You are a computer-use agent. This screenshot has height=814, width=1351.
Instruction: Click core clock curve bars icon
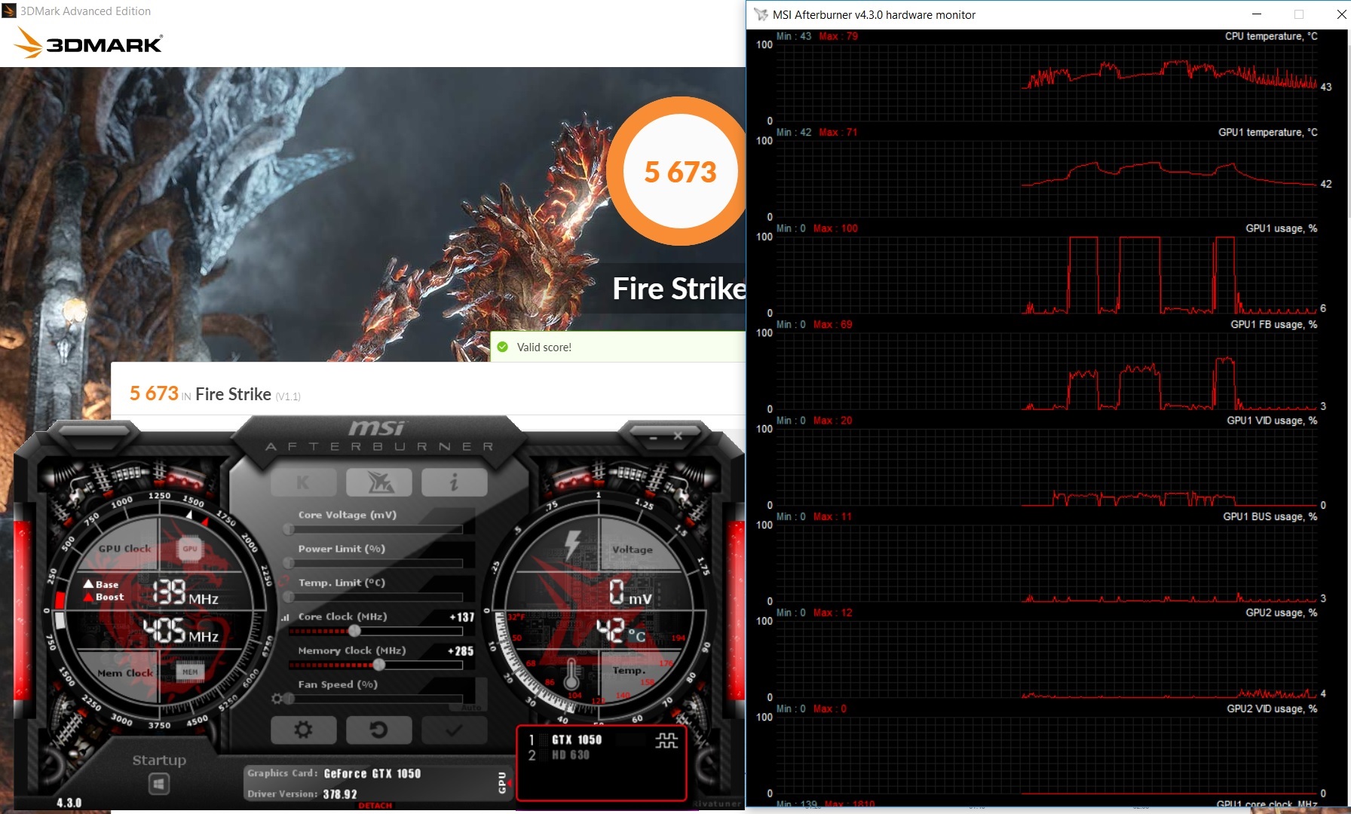tap(285, 617)
